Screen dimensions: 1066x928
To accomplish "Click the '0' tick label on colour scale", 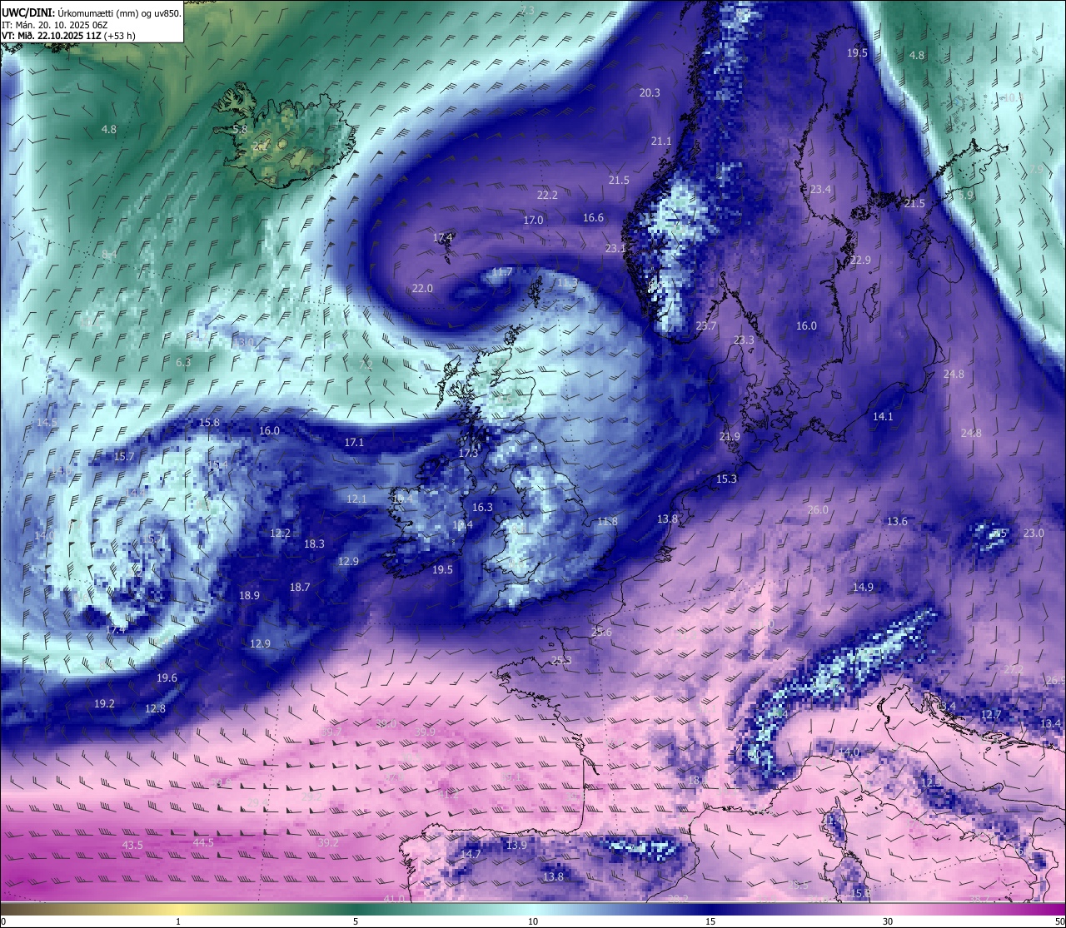I will pyautogui.click(x=3, y=921).
